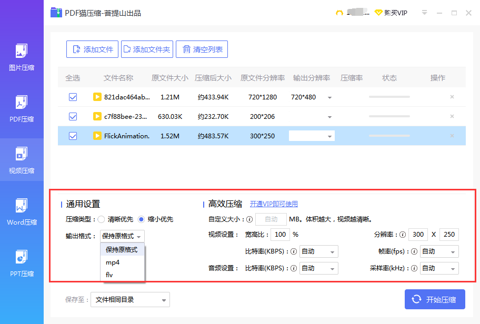Show info for audio 比特率 setting
The width and height of the screenshot is (480, 324).
[294, 268]
